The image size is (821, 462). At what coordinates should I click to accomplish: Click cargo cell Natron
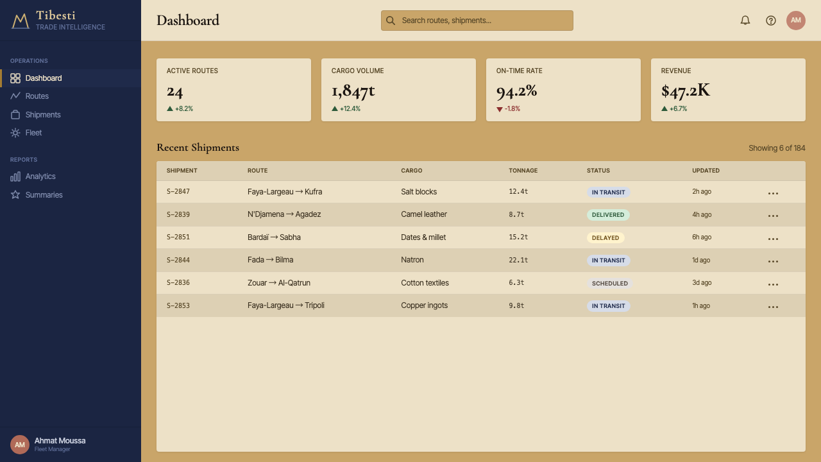[412, 260]
